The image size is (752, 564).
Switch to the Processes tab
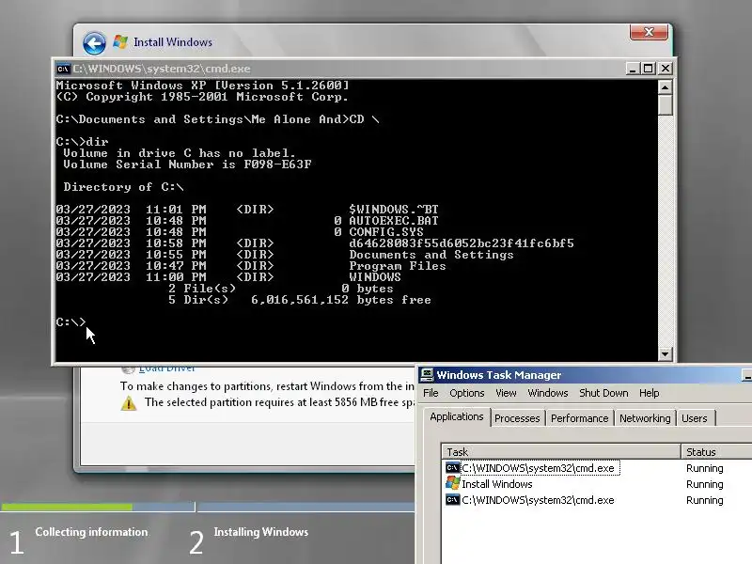517,418
